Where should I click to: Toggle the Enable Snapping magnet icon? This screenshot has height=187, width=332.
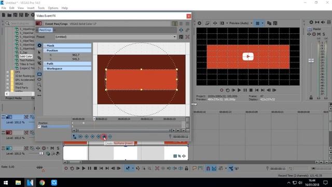[x=208, y=168]
